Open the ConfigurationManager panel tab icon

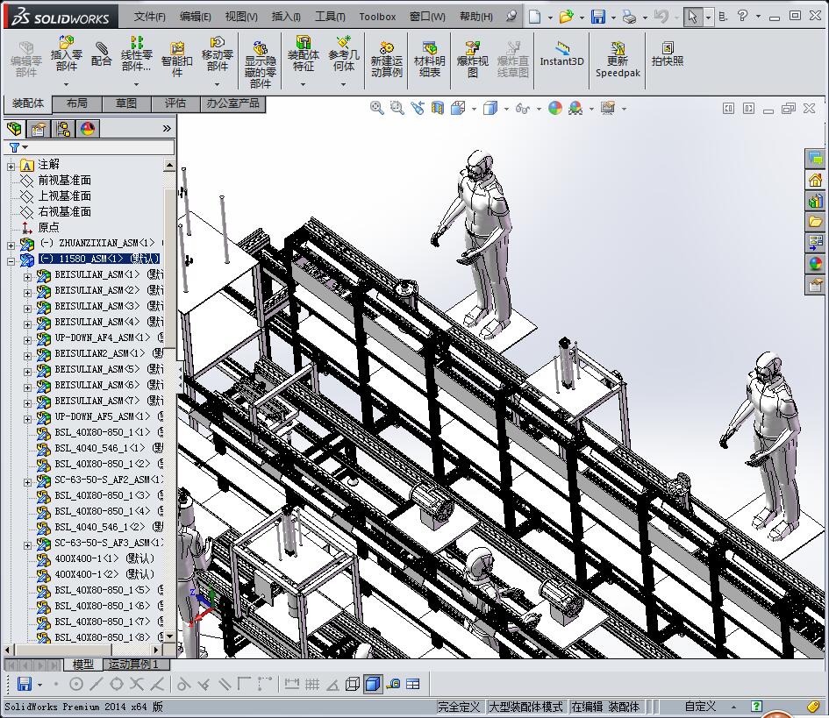pyautogui.click(x=63, y=129)
